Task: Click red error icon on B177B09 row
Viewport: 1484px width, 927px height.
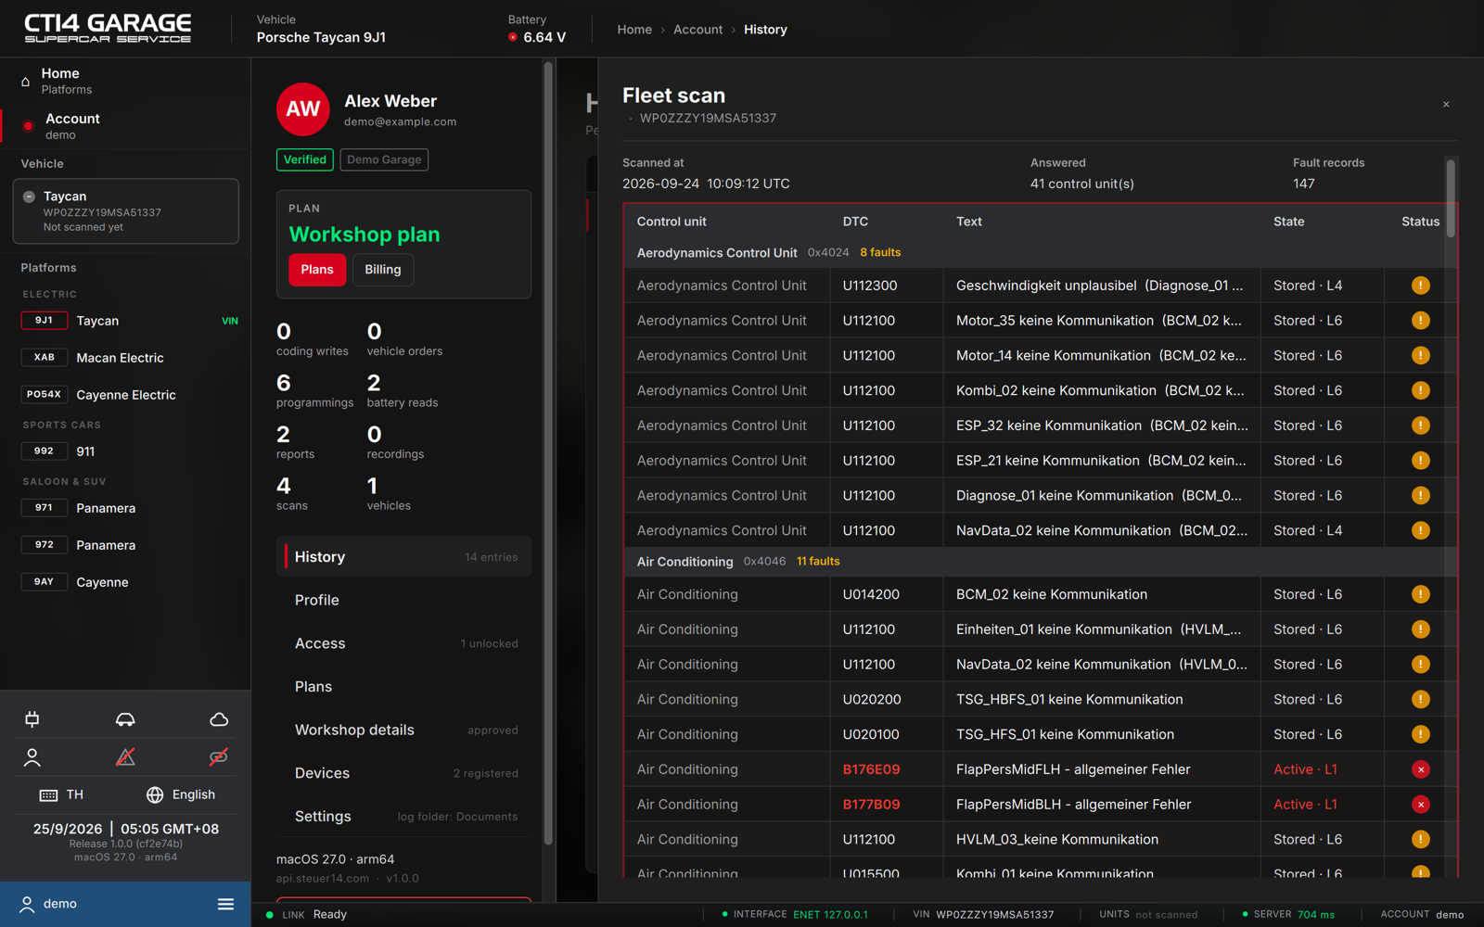Action: [1420, 805]
